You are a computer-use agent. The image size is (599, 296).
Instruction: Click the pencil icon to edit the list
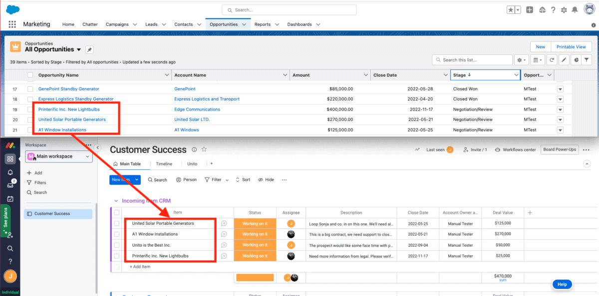564,59
